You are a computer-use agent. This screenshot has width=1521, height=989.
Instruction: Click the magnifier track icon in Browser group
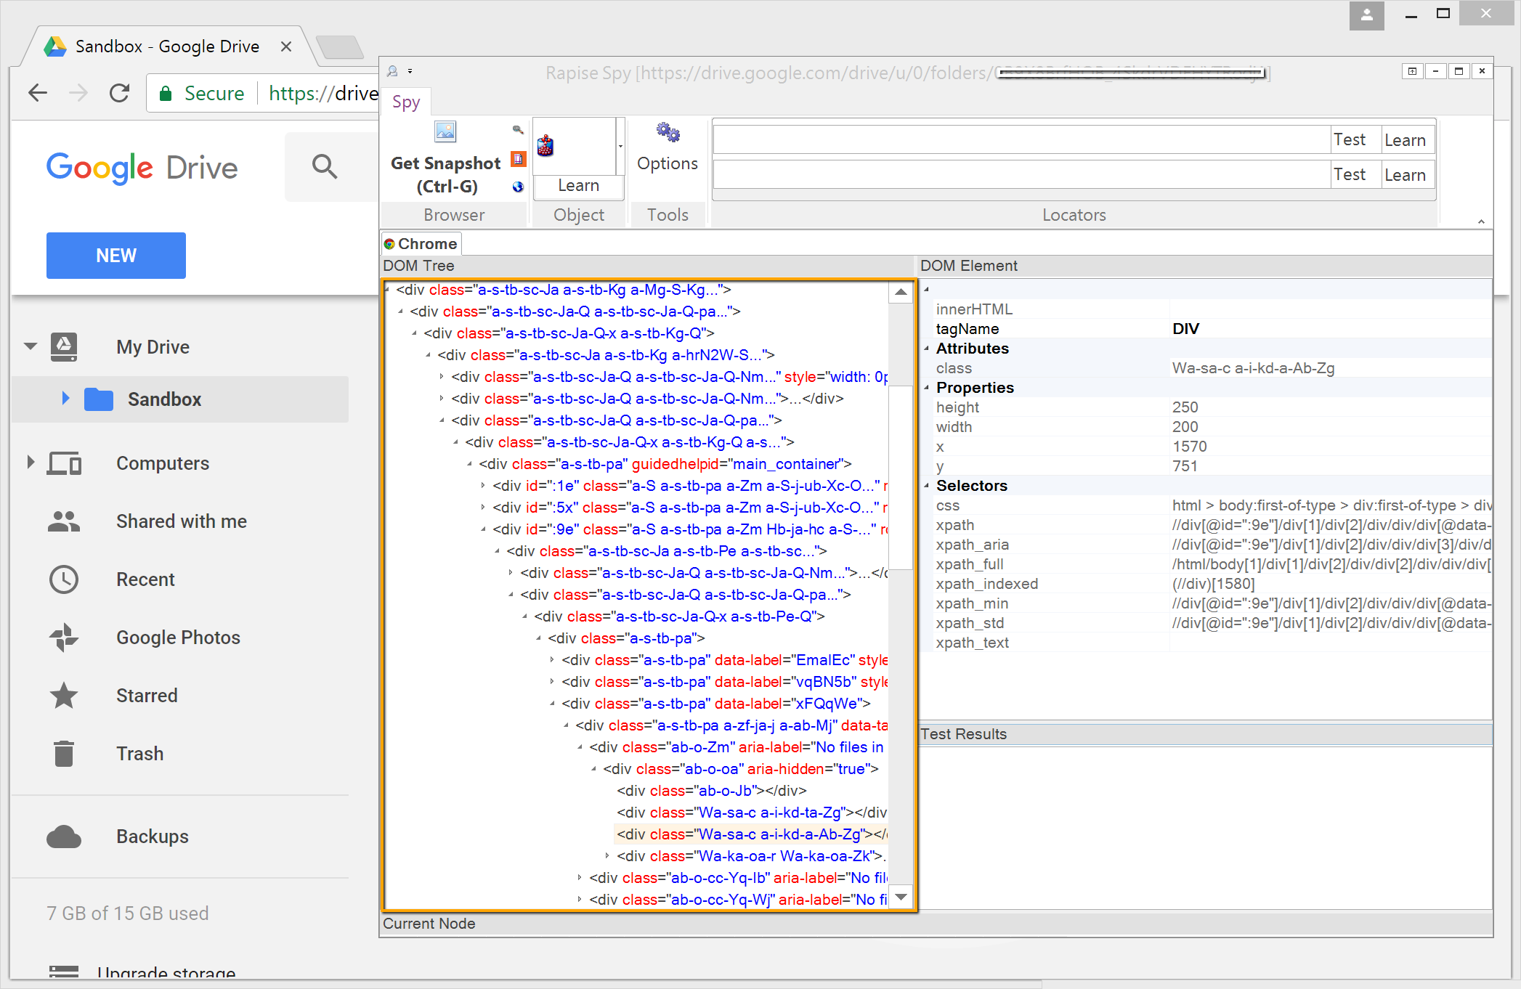click(x=518, y=130)
